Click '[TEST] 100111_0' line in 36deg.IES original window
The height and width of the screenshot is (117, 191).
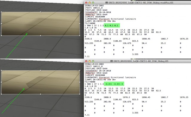[93, 66]
